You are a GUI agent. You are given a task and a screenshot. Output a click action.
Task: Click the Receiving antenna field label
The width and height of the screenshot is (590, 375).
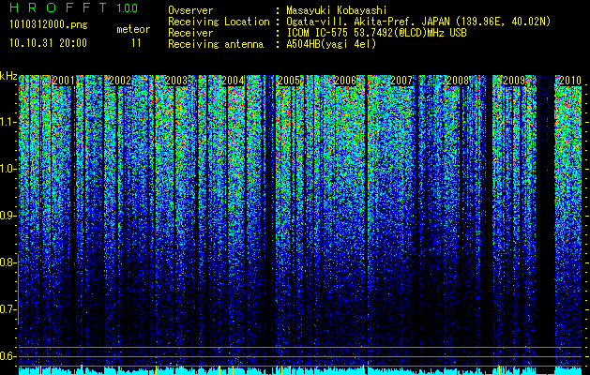coord(216,44)
